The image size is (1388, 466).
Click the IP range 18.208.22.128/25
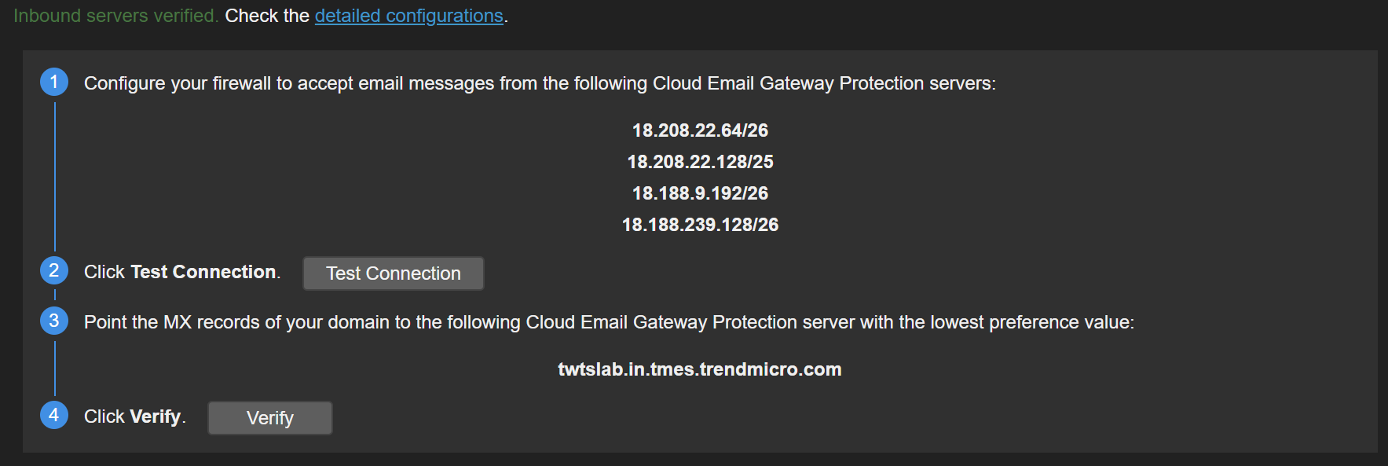click(700, 162)
